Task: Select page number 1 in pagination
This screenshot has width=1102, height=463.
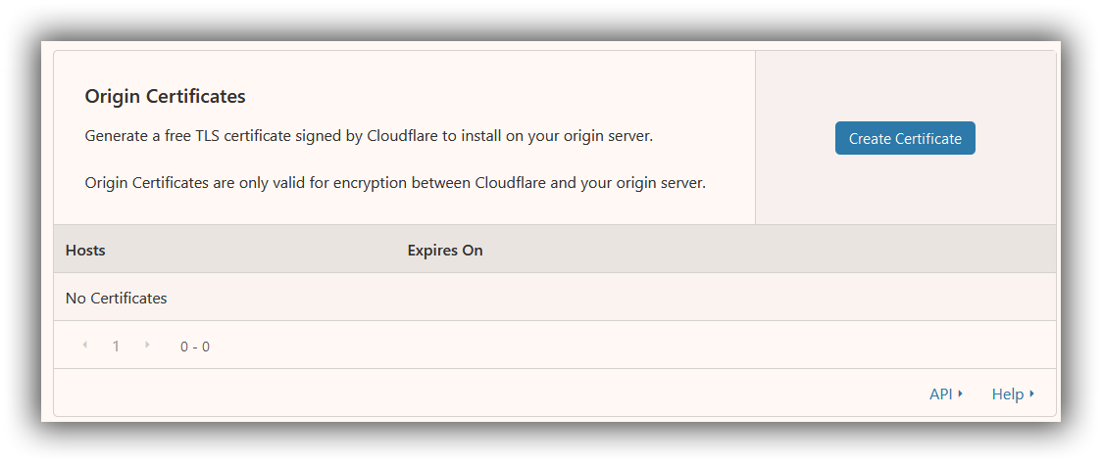Action: pyautogui.click(x=116, y=346)
